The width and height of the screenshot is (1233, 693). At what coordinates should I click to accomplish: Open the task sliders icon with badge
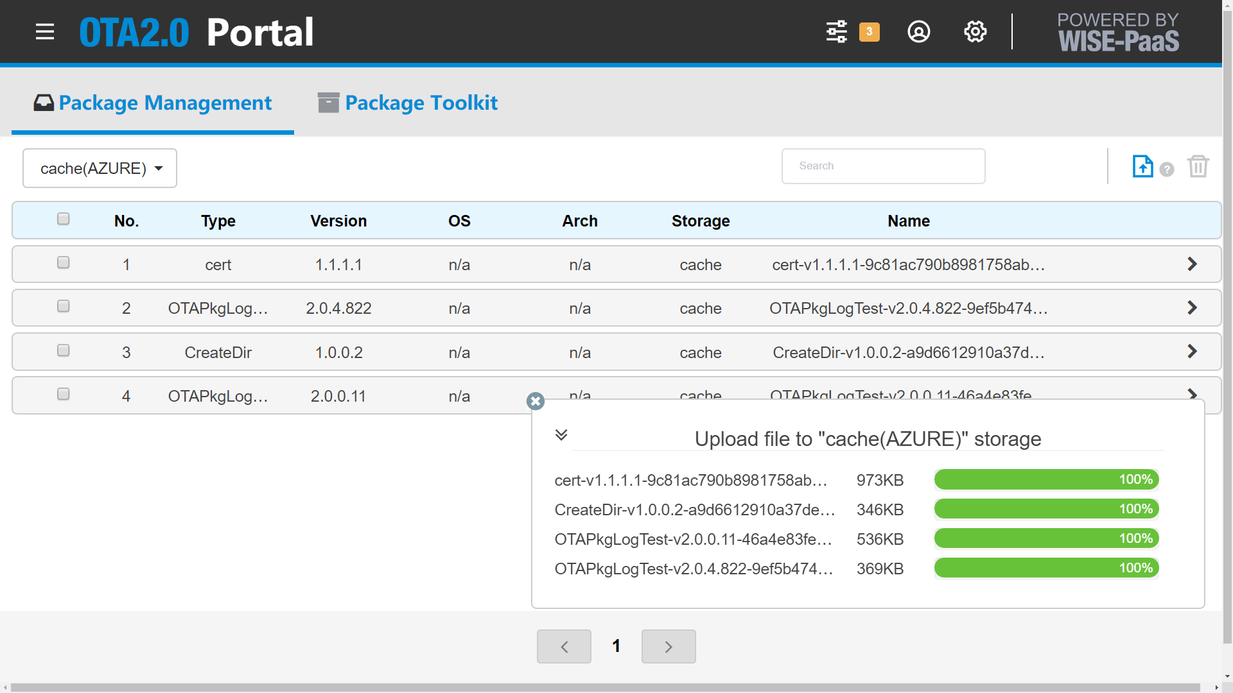pos(837,31)
